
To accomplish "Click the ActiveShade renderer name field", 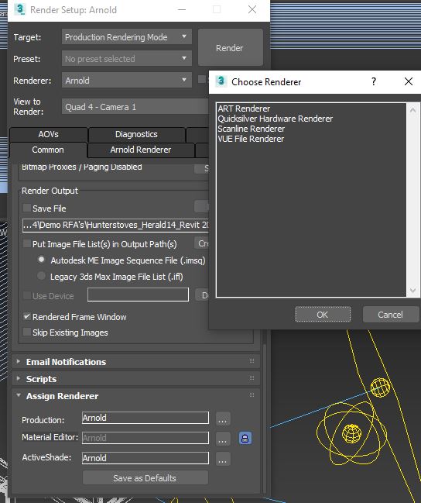I will click(x=145, y=458).
